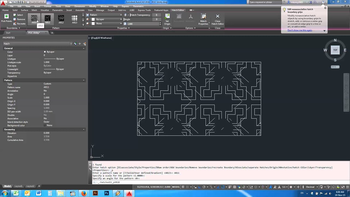Click the MODEL space button in status bar

click(176, 187)
